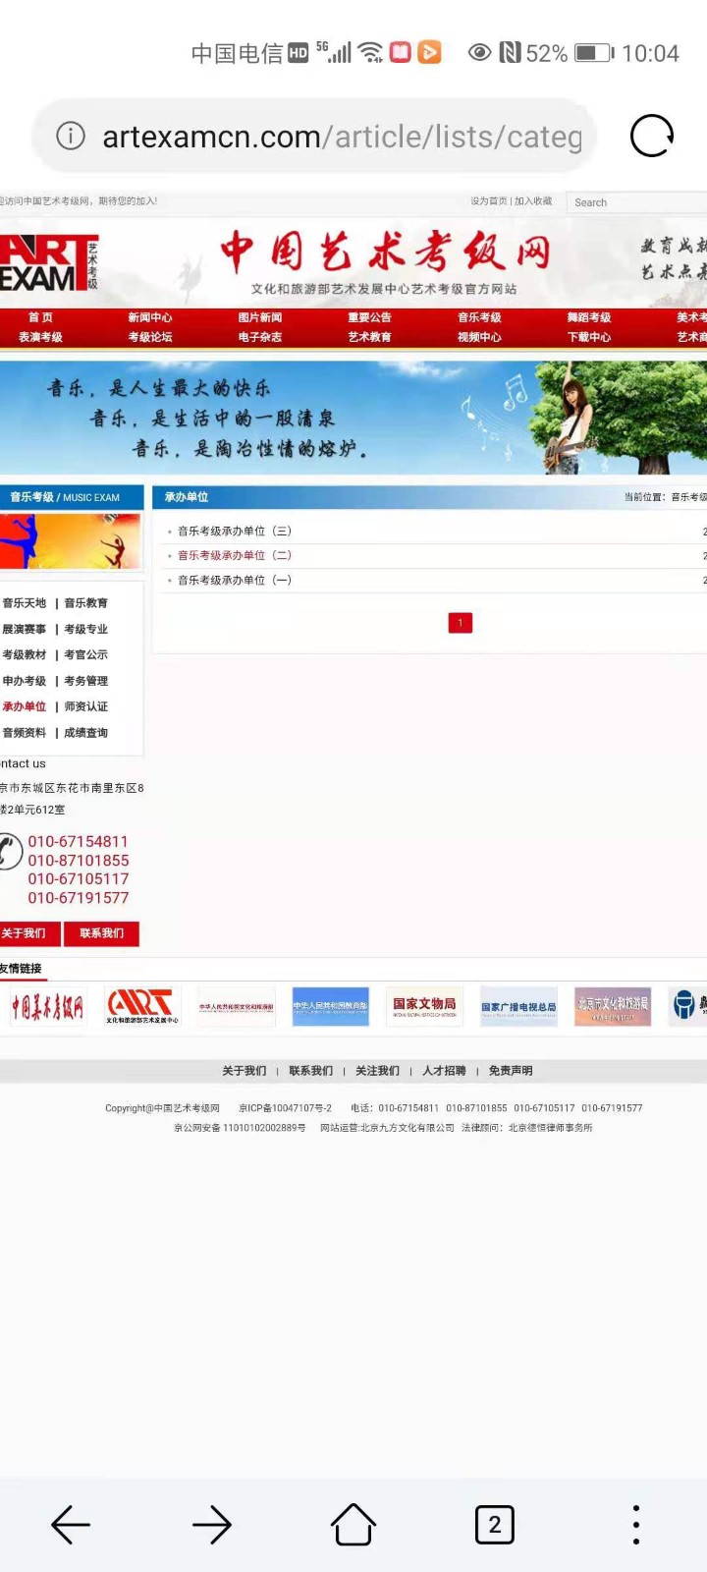Open 中国美术考级网 friend link logo

pyautogui.click(x=47, y=1007)
